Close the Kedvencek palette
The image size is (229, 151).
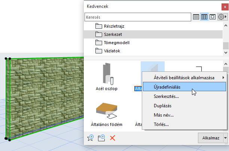(225, 7)
